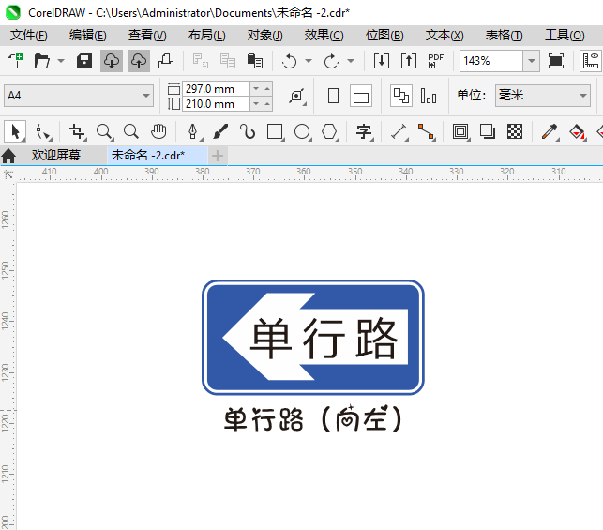
Task: Click the full-screen preview icon
Action: coord(556,61)
